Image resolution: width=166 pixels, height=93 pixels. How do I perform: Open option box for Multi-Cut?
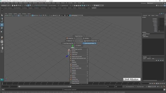coord(73,41)
